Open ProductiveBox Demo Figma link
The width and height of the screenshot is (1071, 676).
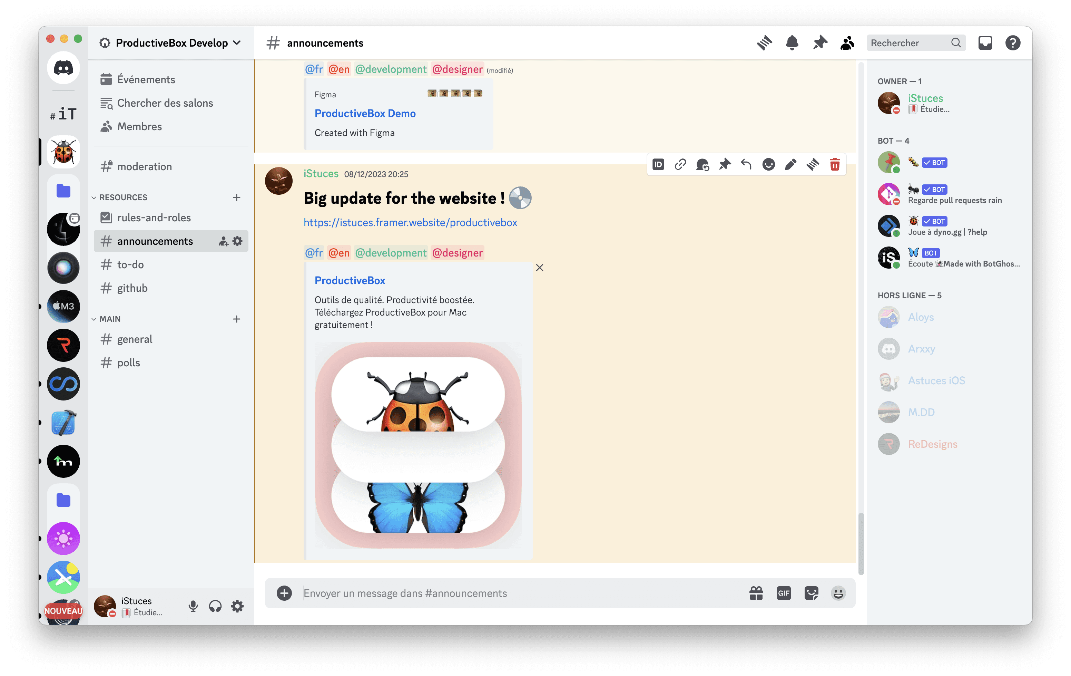pyautogui.click(x=365, y=114)
